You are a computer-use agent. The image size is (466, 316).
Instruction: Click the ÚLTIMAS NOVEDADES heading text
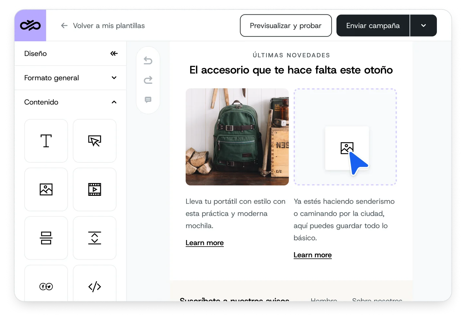coord(291,55)
